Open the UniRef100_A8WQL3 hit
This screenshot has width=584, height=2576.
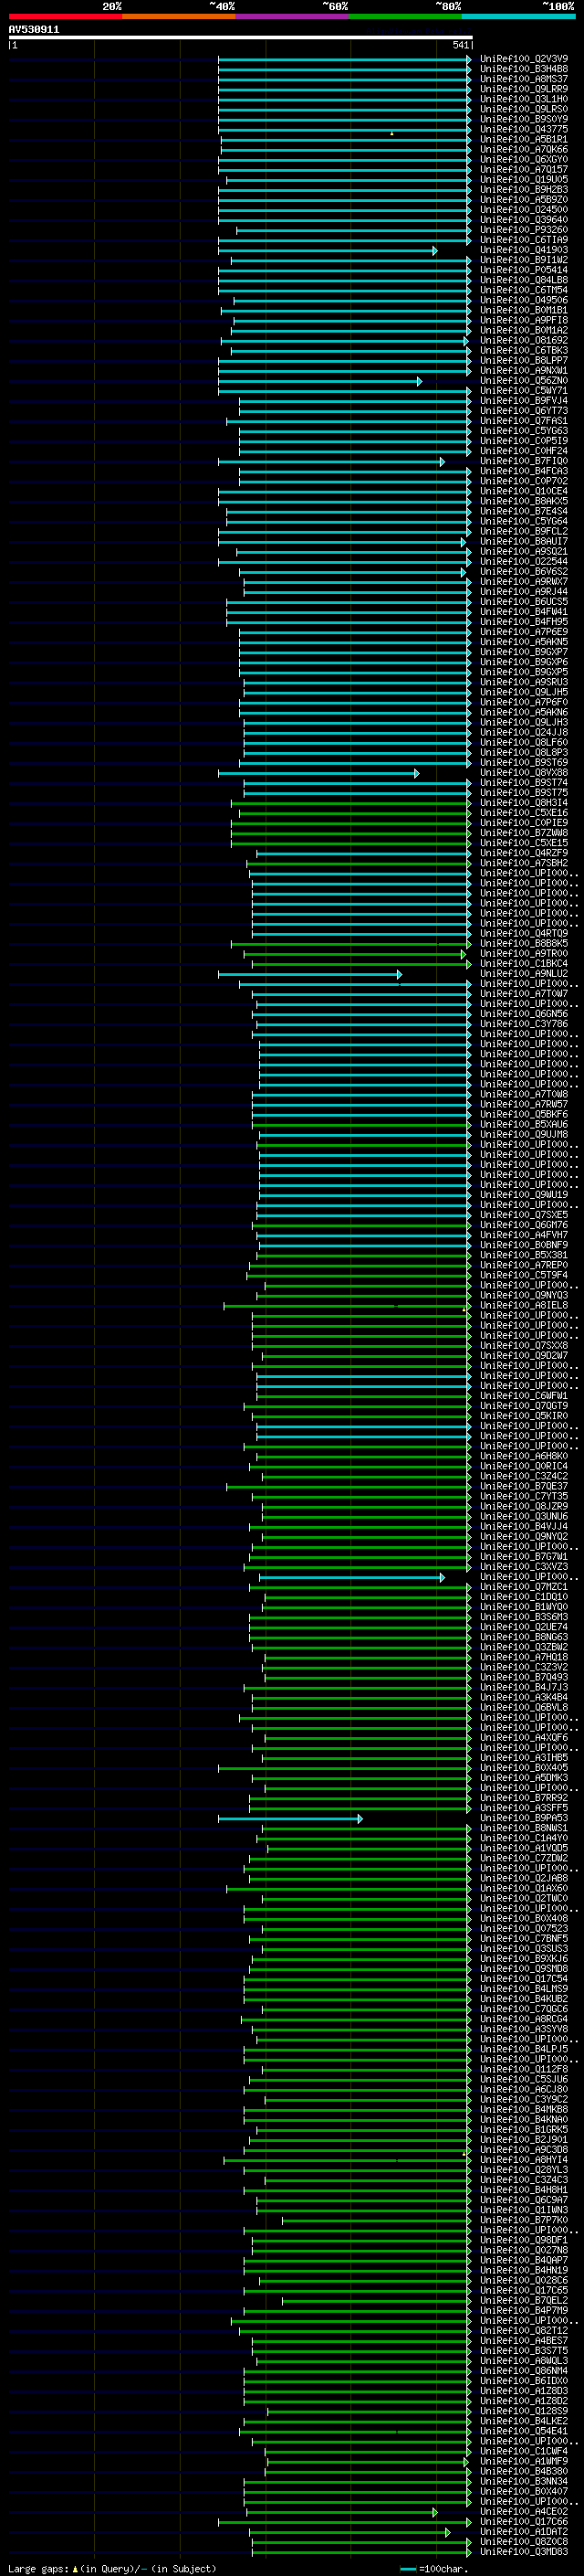[x=524, y=2361]
